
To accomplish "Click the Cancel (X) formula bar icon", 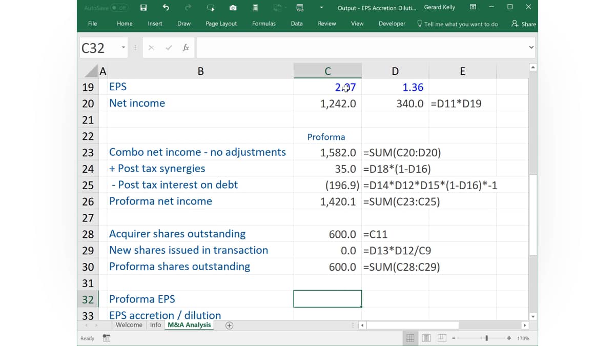I will pos(151,48).
